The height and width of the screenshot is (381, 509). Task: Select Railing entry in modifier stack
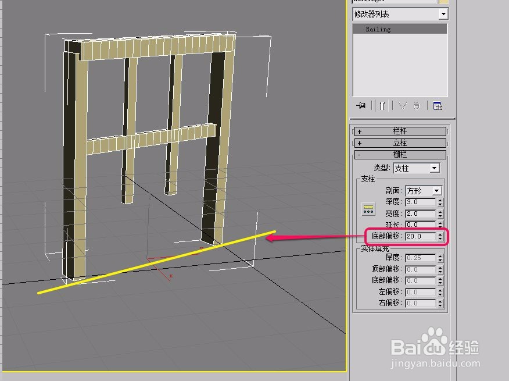click(400, 29)
